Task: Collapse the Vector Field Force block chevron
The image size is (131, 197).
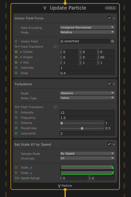Action: coord(114,18)
